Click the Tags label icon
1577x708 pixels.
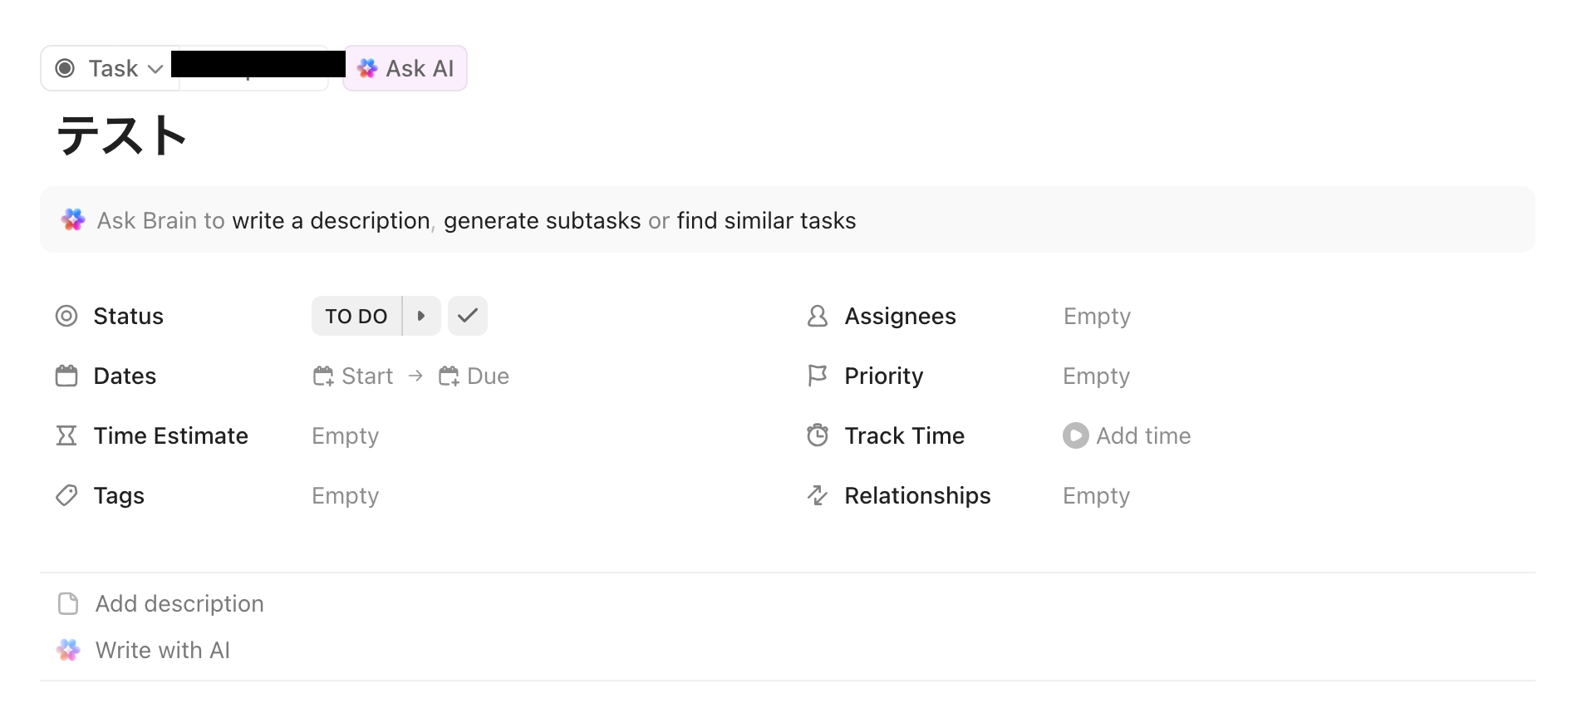tap(66, 495)
